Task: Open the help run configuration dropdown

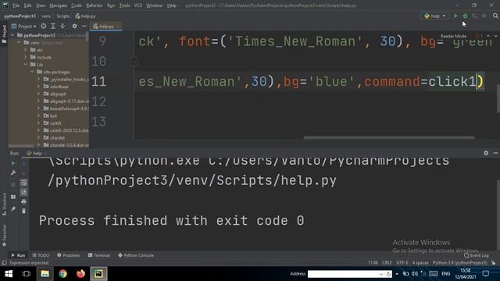Action: pyautogui.click(x=435, y=16)
